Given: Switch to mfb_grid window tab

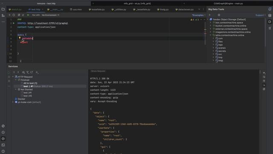Looking at the screenshot, I should click(137, 3).
